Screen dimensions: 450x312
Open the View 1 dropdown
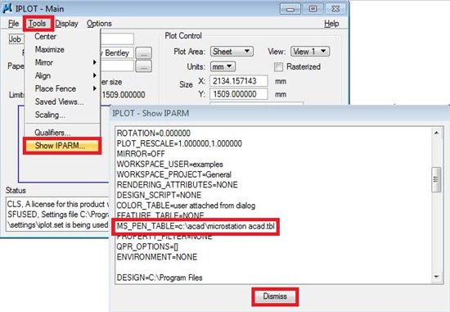coord(310,52)
